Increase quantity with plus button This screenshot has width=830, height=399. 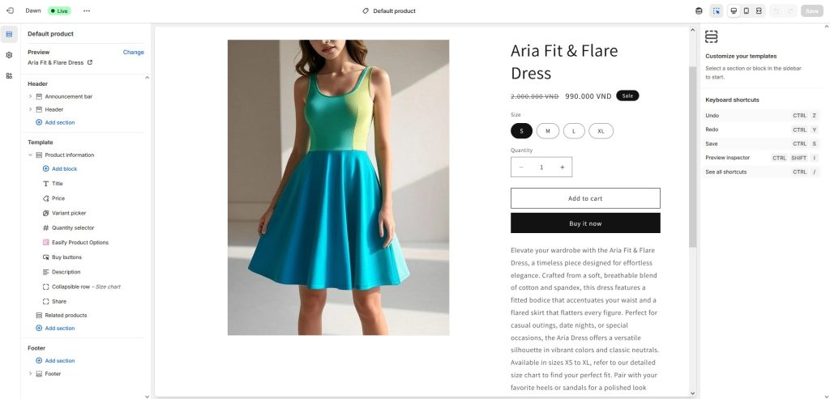click(x=563, y=167)
